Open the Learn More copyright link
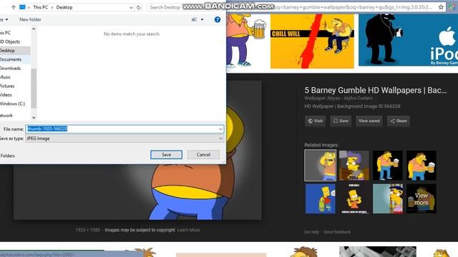458x257 pixels. pyautogui.click(x=188, y=230)
